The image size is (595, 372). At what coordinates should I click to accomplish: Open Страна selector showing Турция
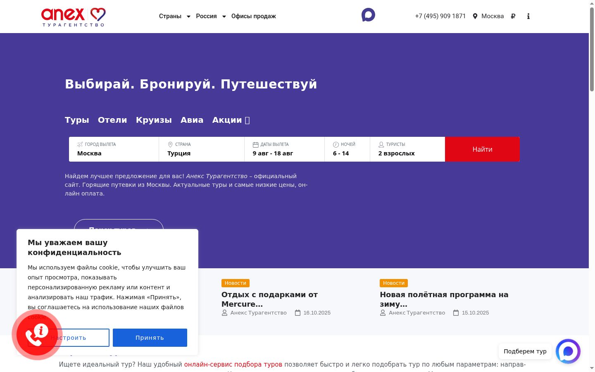[202, 149]
